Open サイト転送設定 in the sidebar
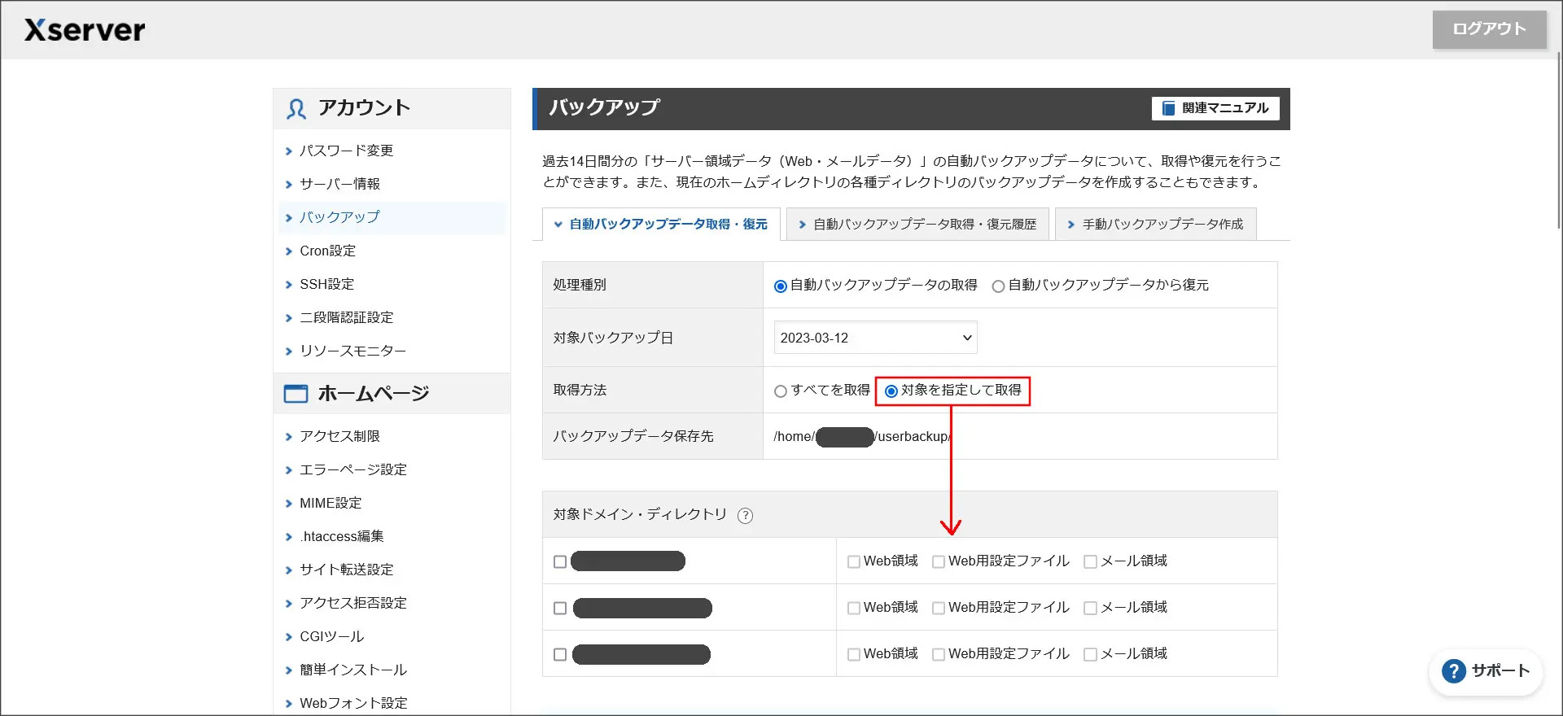The width and height of the screenshot is (1563, 716). [346, 570]
